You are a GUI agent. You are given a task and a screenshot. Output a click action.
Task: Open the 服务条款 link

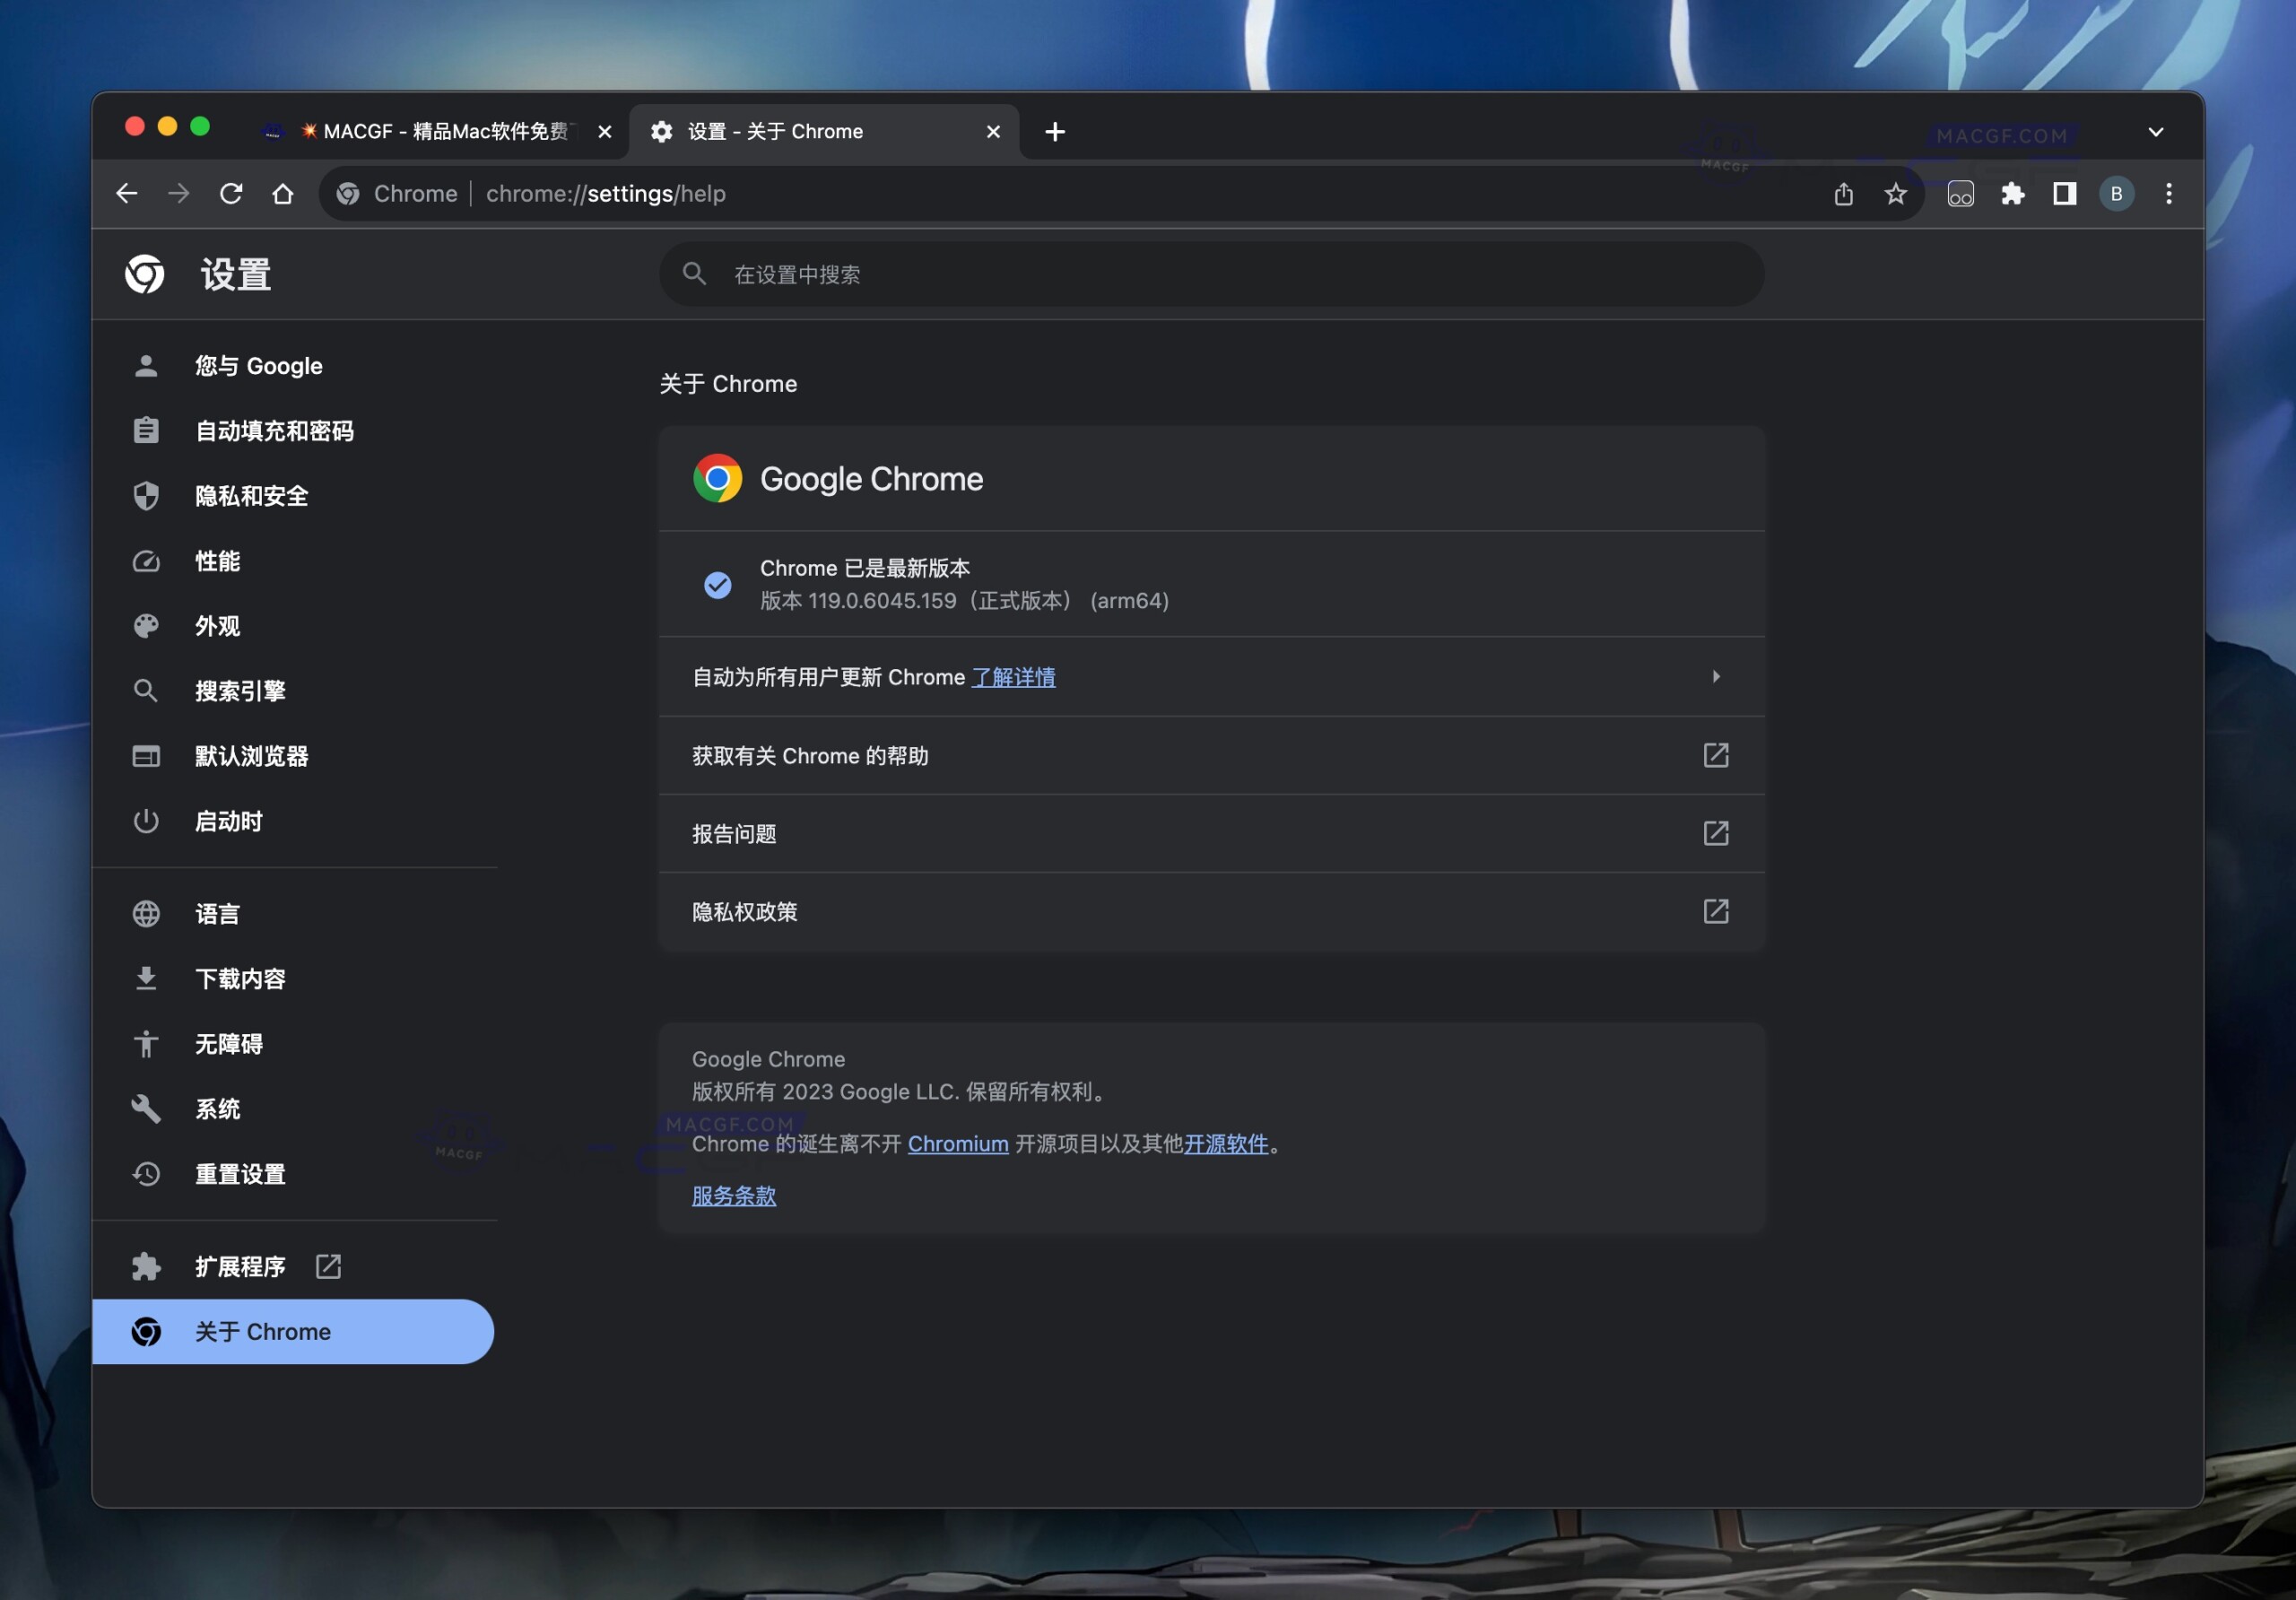click(733, 1195)
